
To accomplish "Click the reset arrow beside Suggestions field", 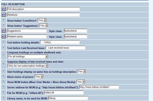I will 4,31.
